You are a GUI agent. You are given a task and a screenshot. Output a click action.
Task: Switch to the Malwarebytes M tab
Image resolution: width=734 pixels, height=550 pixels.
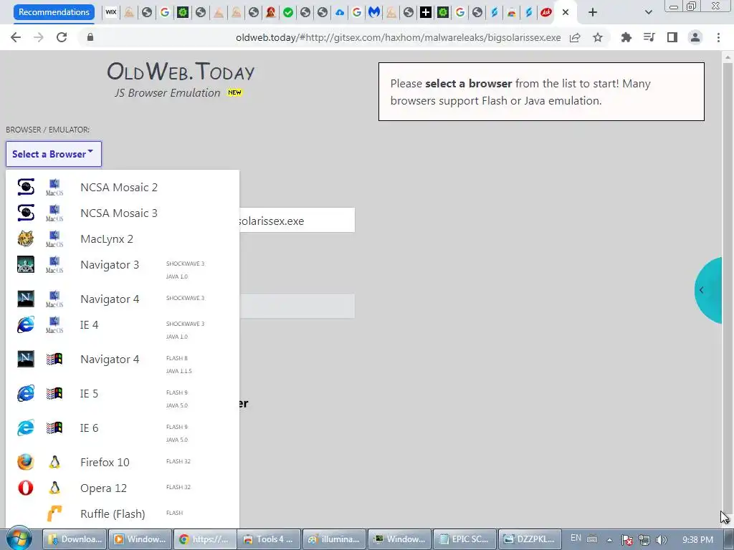[x=374, y=12]
